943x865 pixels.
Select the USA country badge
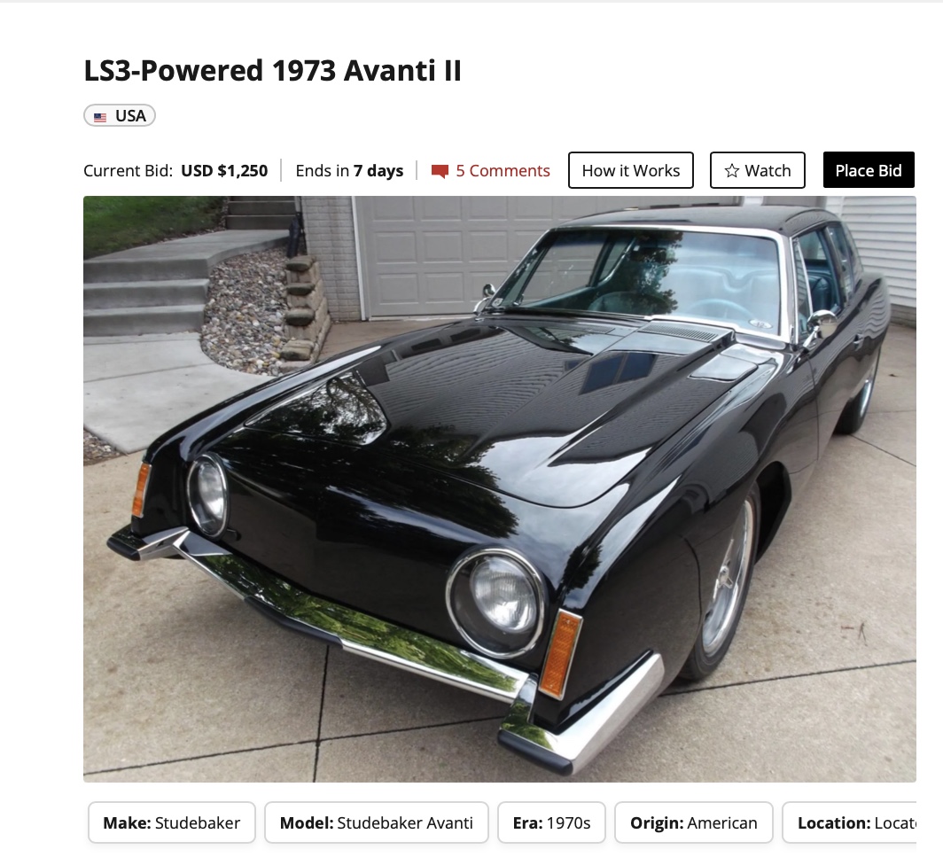pyautogui.click(x=120, y=115)
